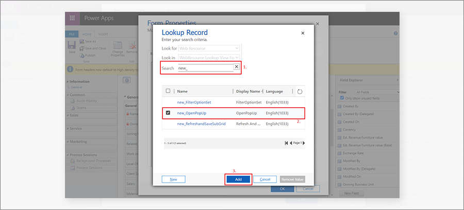Screen dimensions: 464x210
Task: Click the Add button
Action: pyautogui.click(x=238, y=179)
